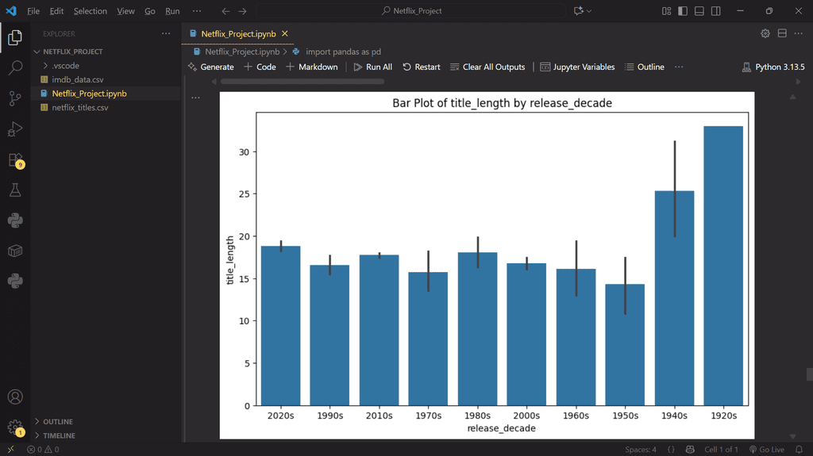The width and height of the screenshot is (813, 456).
Task: Open the Source Control view
Action: pos(15,98)
